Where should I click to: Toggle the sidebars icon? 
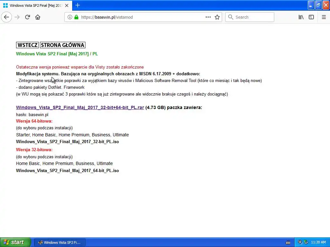click(x=311, y=17)
